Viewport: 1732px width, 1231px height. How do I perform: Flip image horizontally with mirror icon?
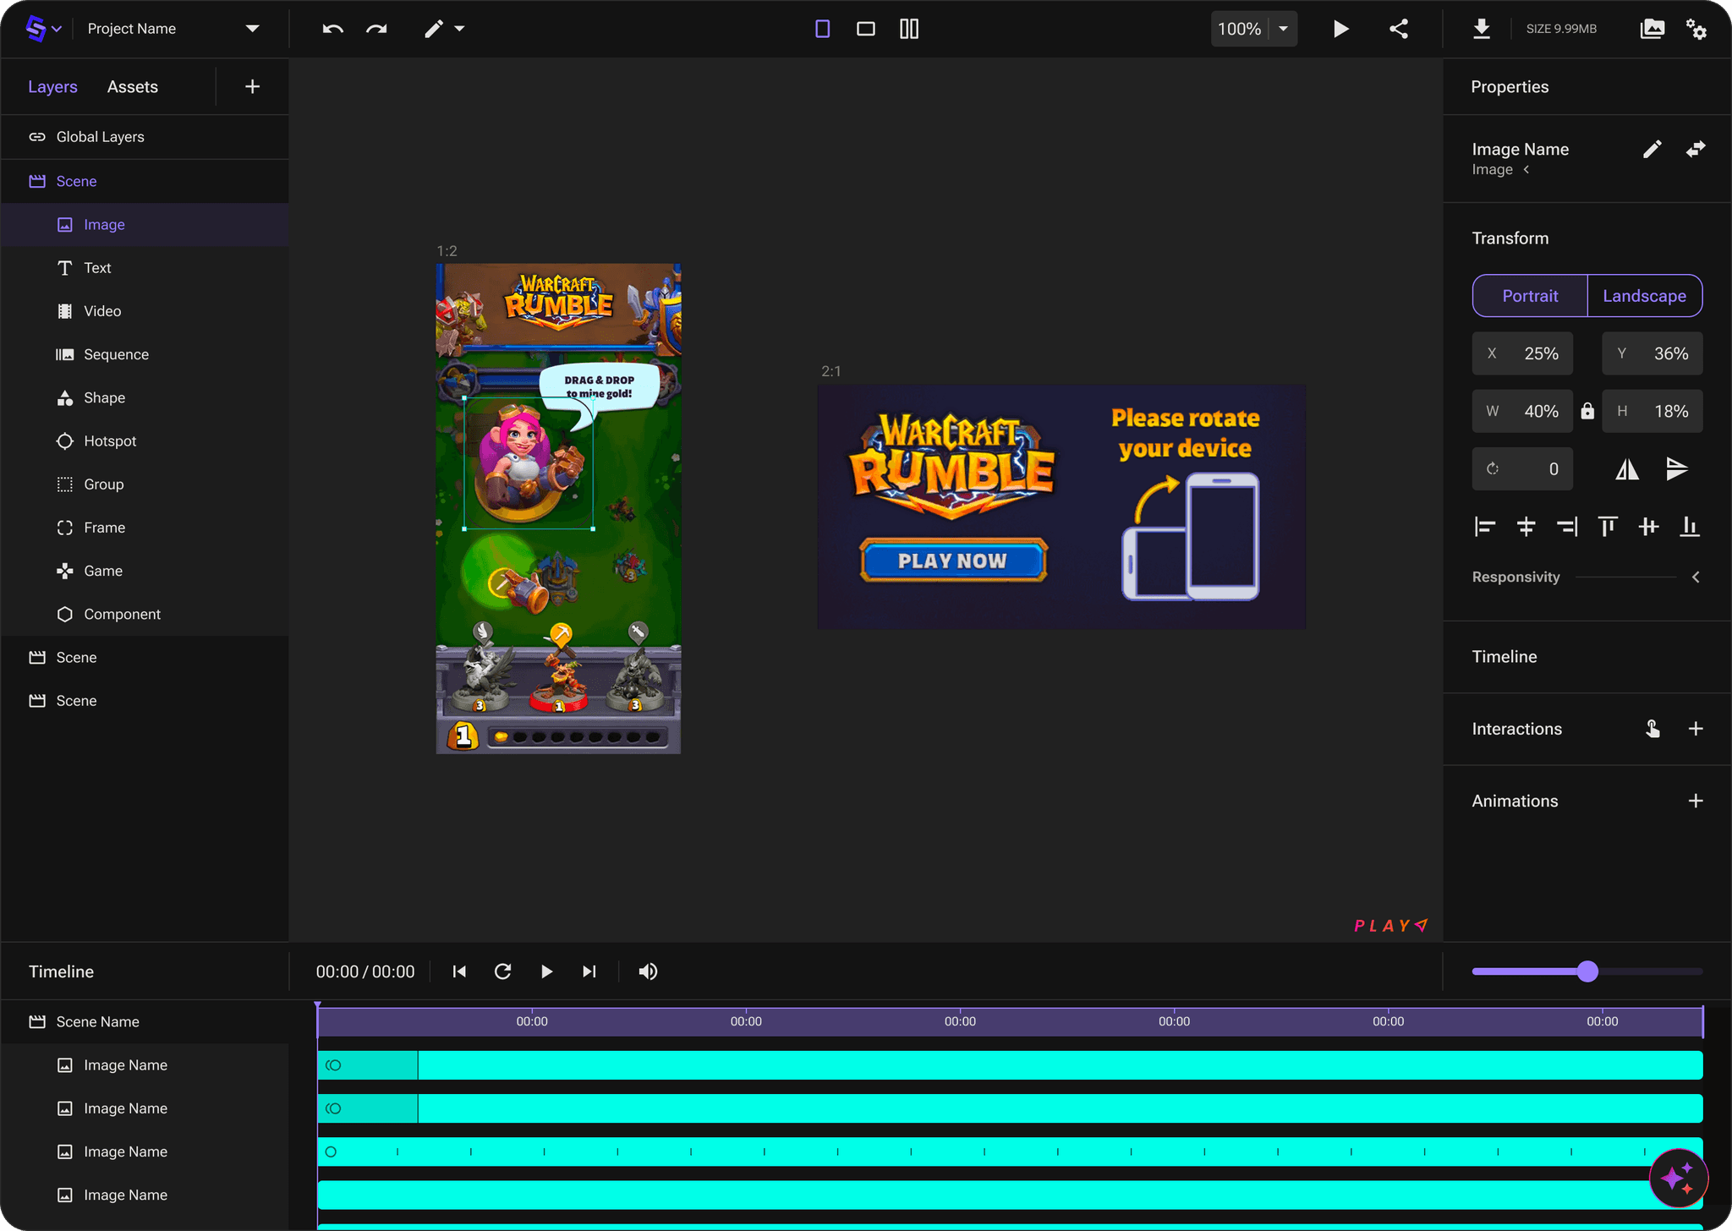1627,469
